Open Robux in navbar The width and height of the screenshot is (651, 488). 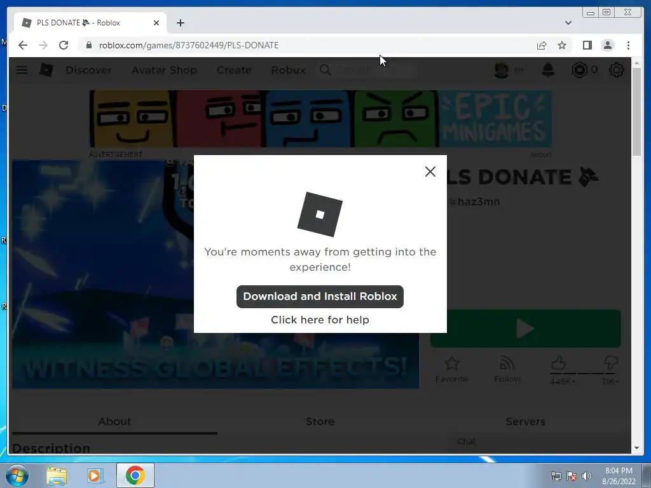tap(288, 70)
